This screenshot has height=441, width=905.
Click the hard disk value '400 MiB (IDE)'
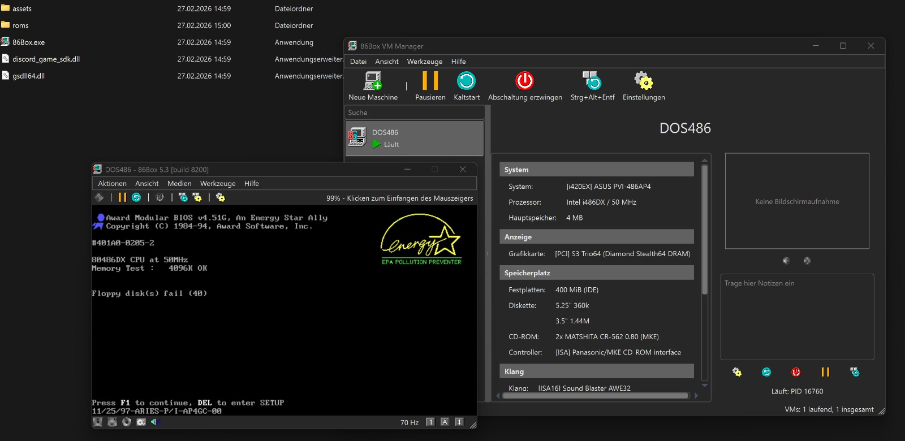pyautogui.click(x=577, y=290)
